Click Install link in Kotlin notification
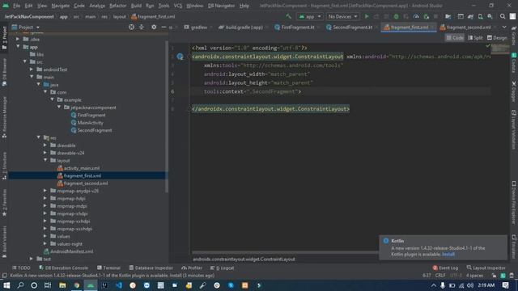This screenshot has height=291, width=518. 448,254
